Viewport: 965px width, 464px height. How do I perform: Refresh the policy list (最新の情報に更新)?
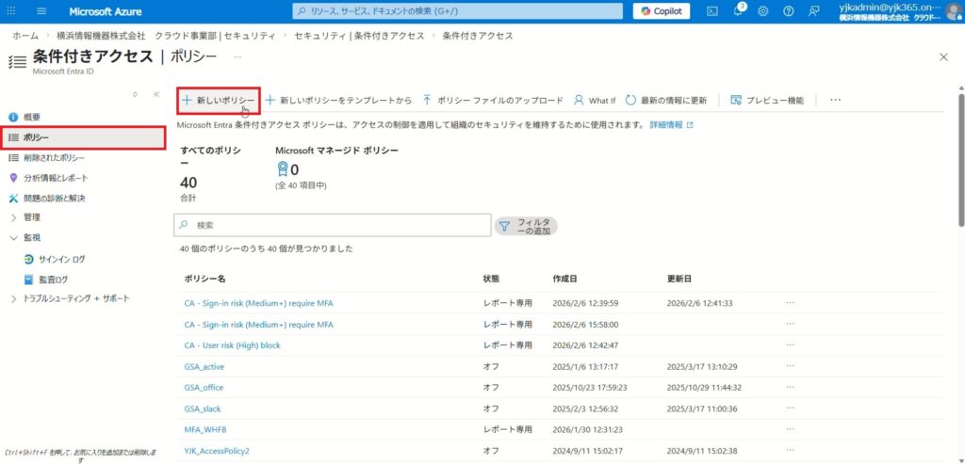coord(665,100)
